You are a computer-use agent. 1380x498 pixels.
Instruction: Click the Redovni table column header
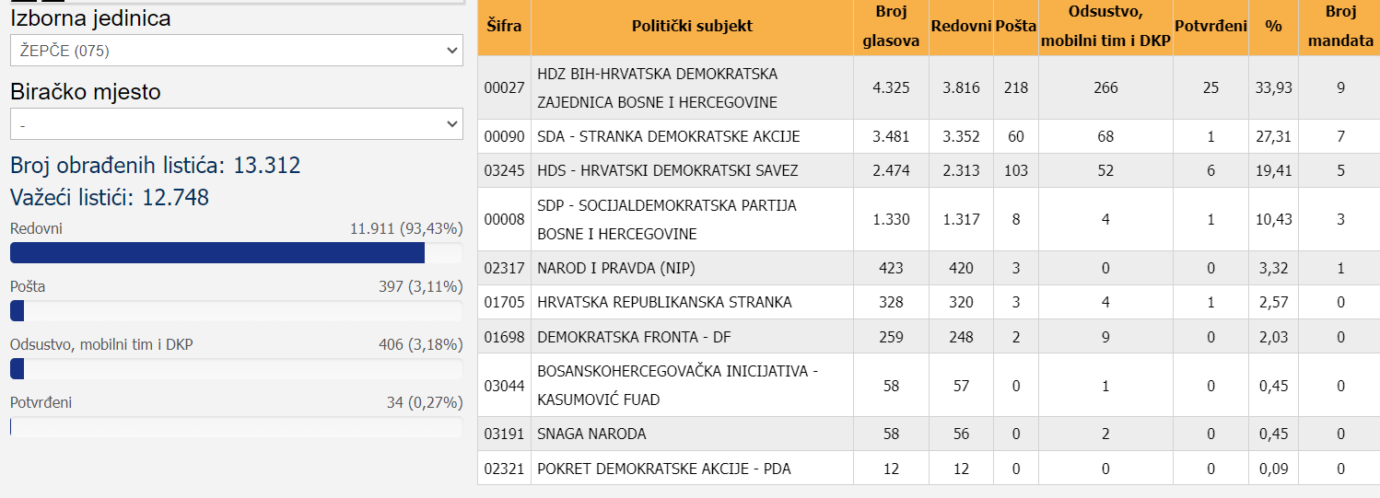961,26
